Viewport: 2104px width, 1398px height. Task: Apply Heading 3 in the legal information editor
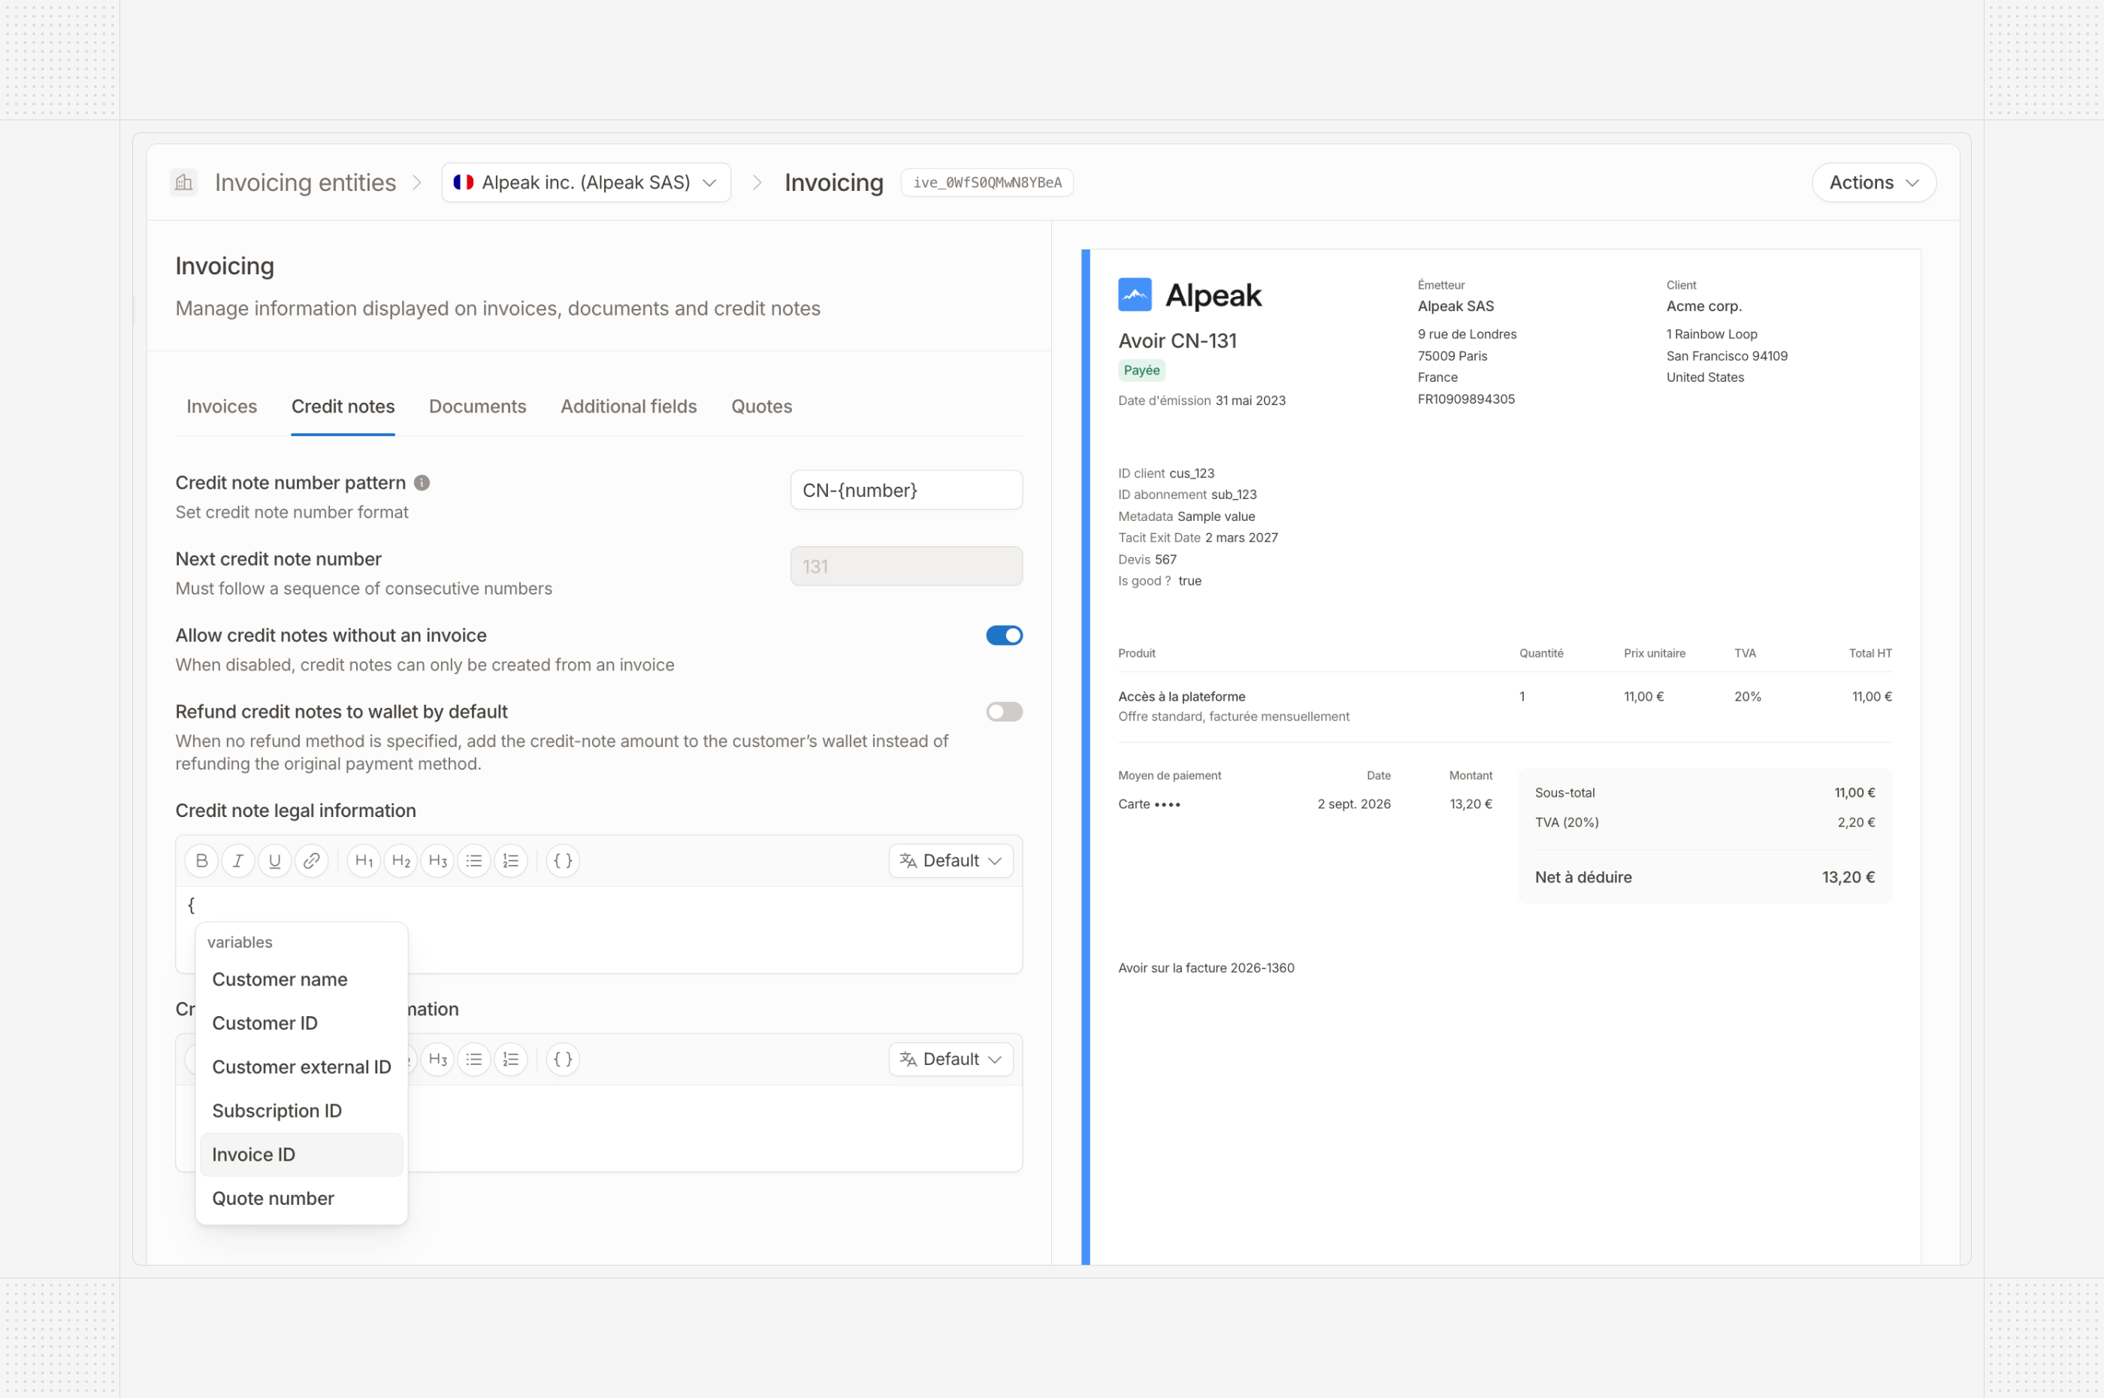click(437, 861)
